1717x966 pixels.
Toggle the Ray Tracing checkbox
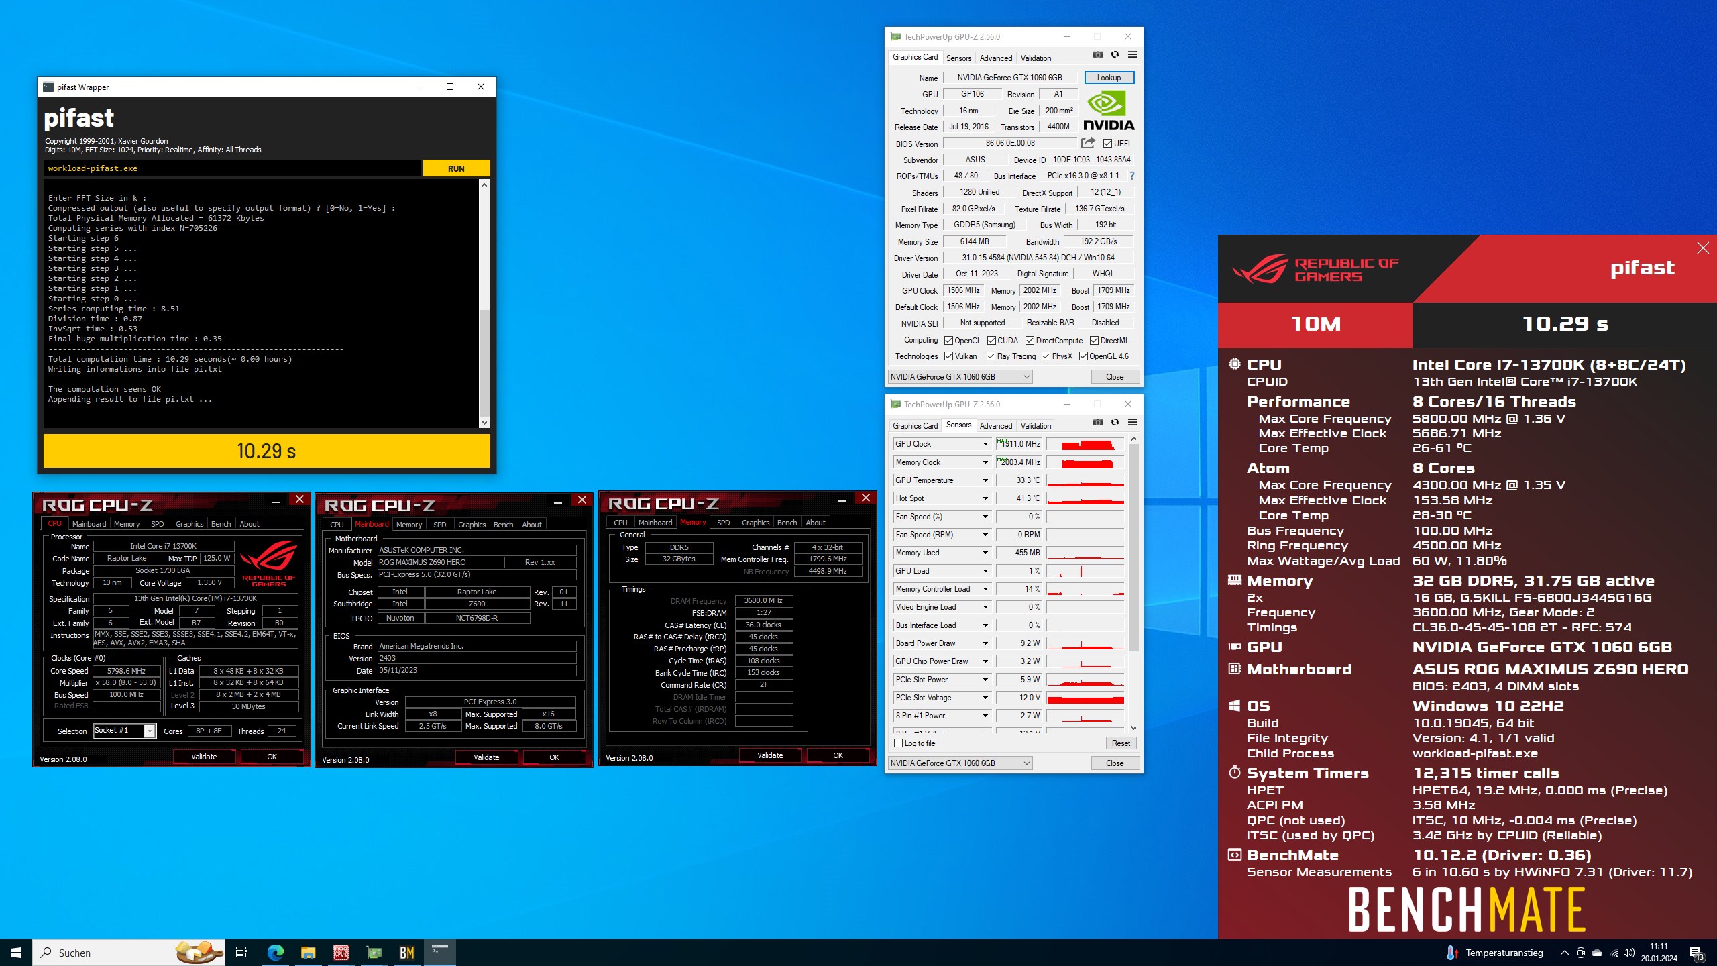(991, 356)
